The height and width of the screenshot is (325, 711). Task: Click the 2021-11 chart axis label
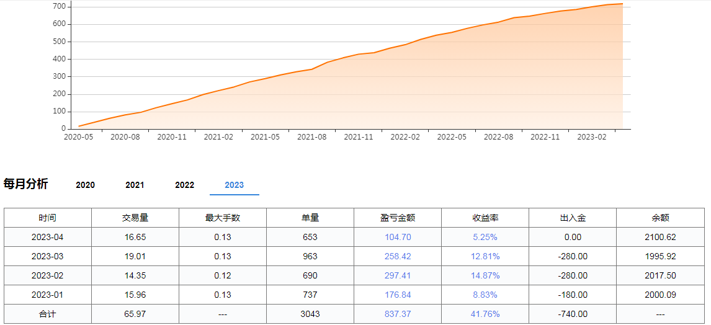(358, 136)
